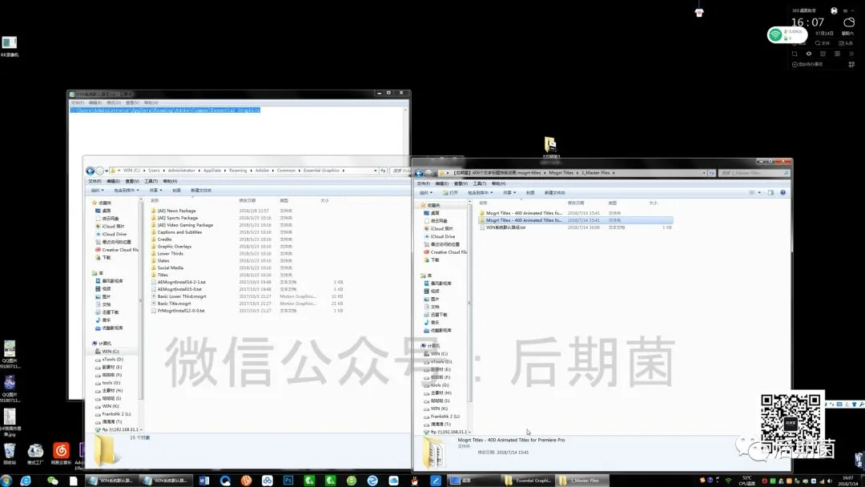Open 帮助(H) menu in 1_Master Files window
865x487 pixels.
click(x=498, y=183)
